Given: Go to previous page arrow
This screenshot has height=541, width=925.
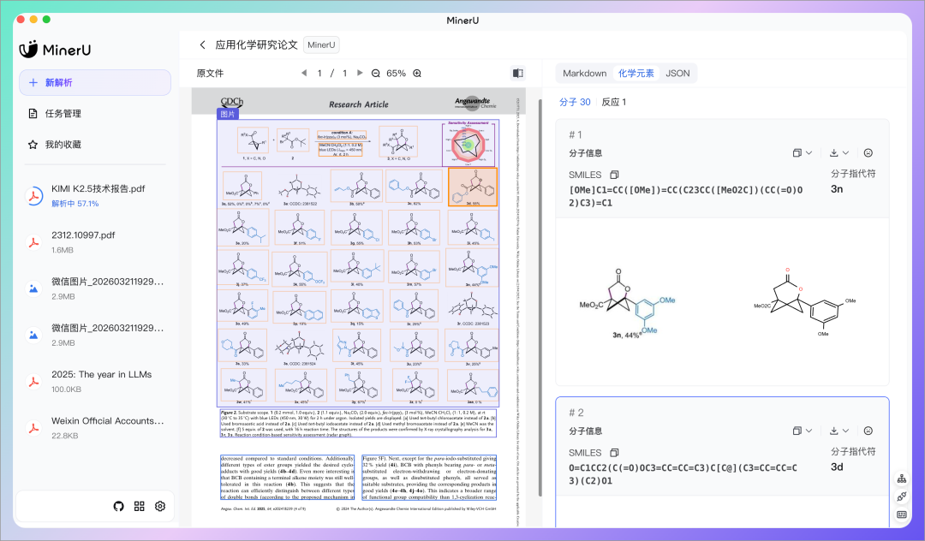Looking at the screenshot, I should (x=304, y=73).
